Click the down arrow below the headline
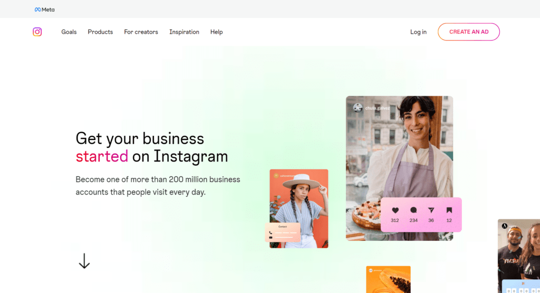540x293 pixels. click(84, 261)
